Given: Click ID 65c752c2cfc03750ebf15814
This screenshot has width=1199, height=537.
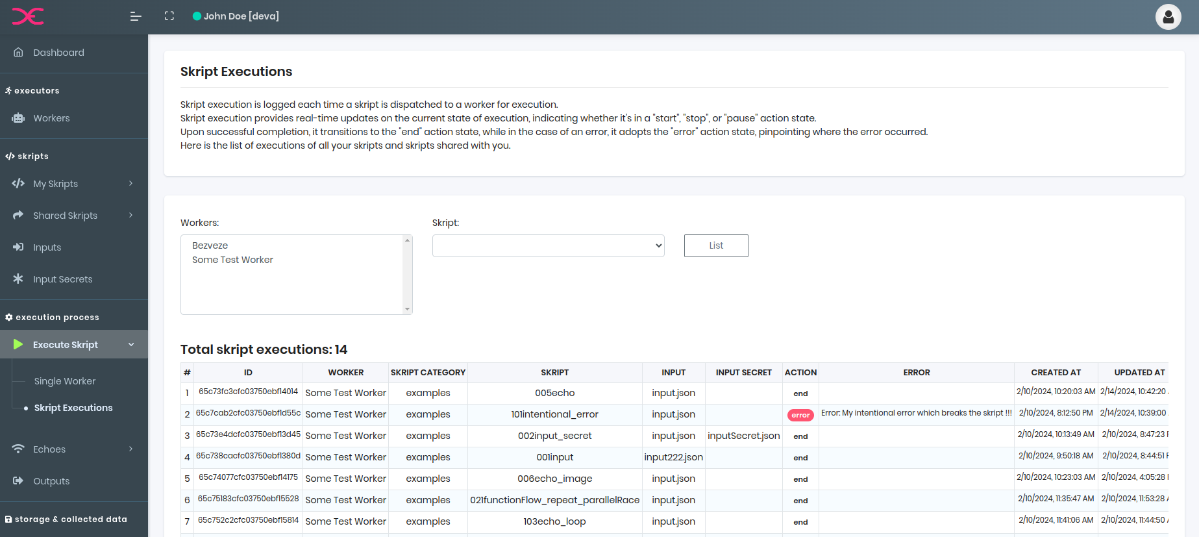Looking at the screenshot, I should pos(248,520).
